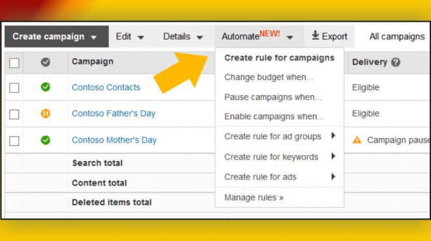Open the Create campaign dropdown
Image resolution: width=431 pixels, height=241 pixels.
point(57,36)
